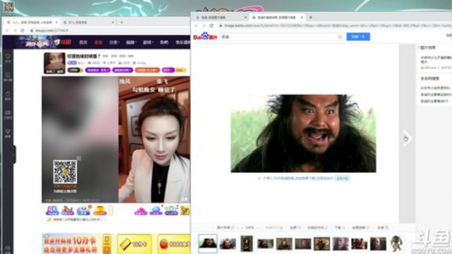This screenshot has width=452, height=254.
Task: Close the active Baidu image result tab
Action: tap(302, 18)
